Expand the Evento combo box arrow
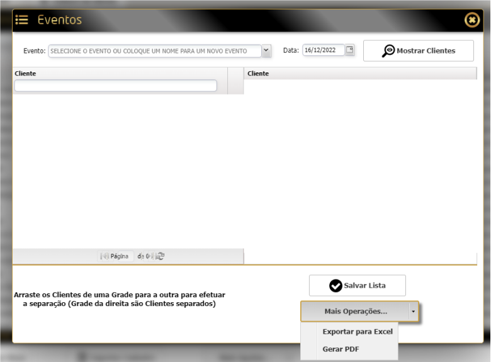The height and width of the screenshot is (362, 491). tap(266, 51)
